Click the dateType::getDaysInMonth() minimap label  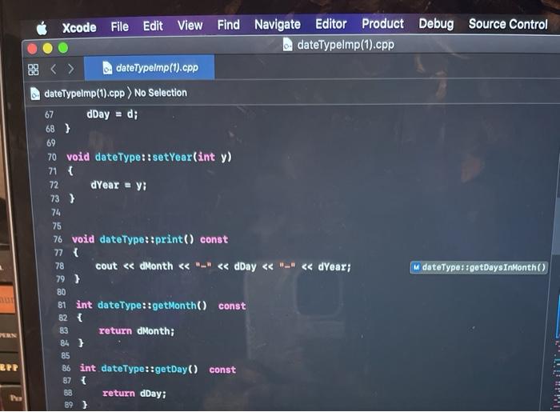pos(478,267)
